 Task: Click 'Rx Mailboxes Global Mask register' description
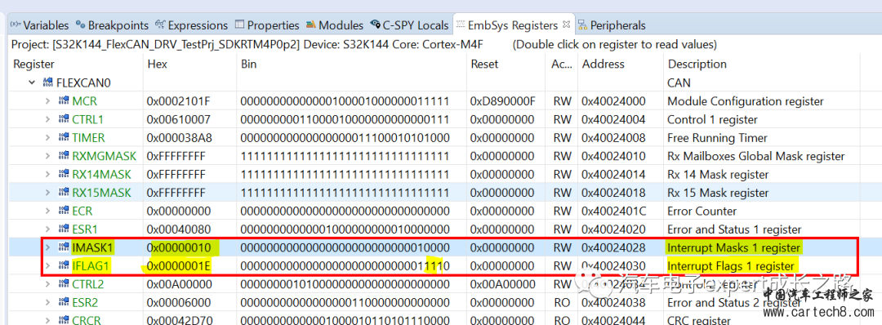756,156
